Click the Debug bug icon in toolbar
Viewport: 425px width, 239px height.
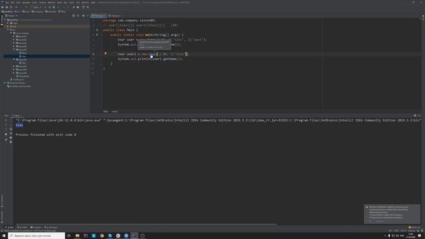pyautogui.click(x=50, y=7)
